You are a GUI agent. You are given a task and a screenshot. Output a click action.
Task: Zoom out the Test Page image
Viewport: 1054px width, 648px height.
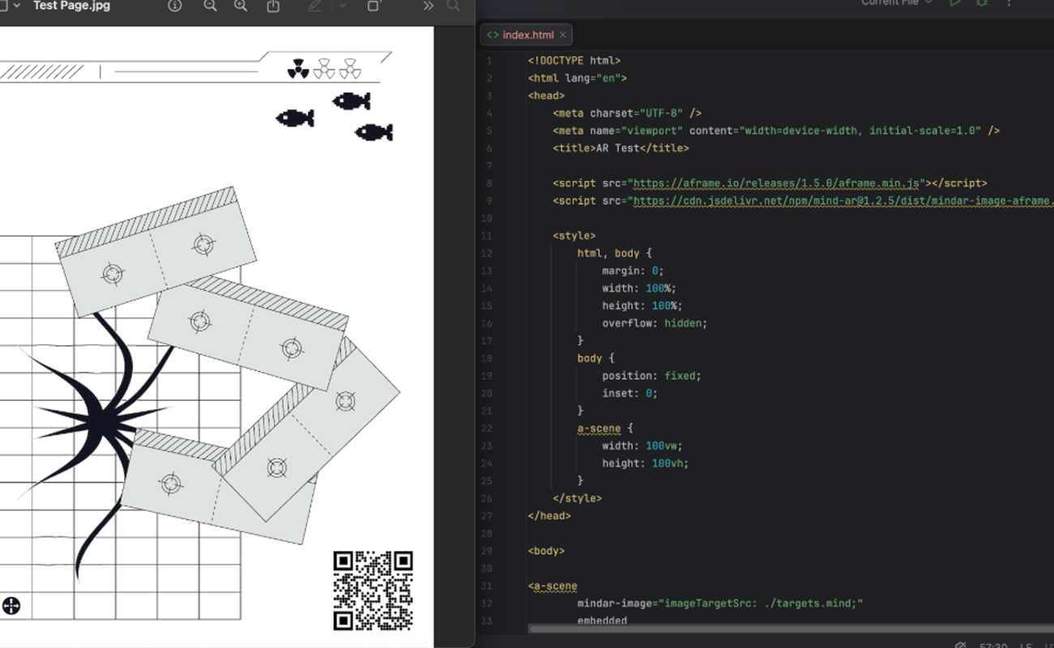[x=210, y=6]
